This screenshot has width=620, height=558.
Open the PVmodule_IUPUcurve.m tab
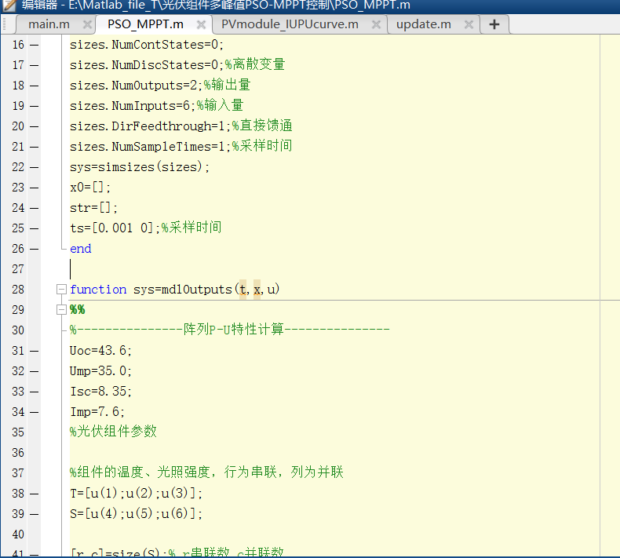tap(289, 24)
